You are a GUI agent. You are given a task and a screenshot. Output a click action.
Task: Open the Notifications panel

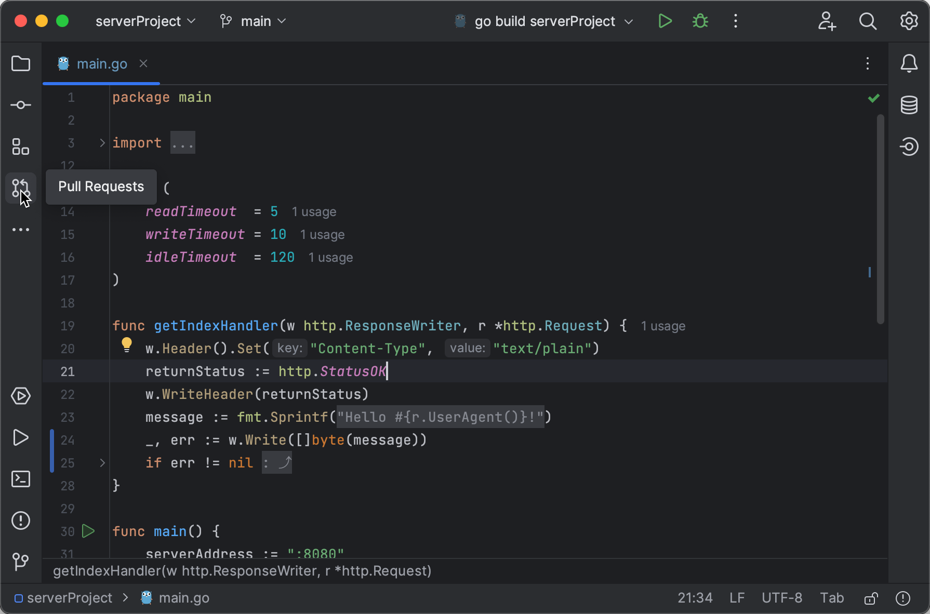point(909,63)
